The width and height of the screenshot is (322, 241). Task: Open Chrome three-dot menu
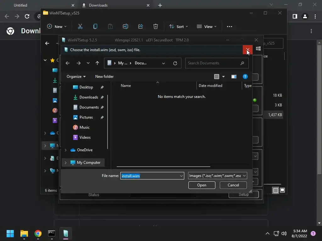[315, 16]
